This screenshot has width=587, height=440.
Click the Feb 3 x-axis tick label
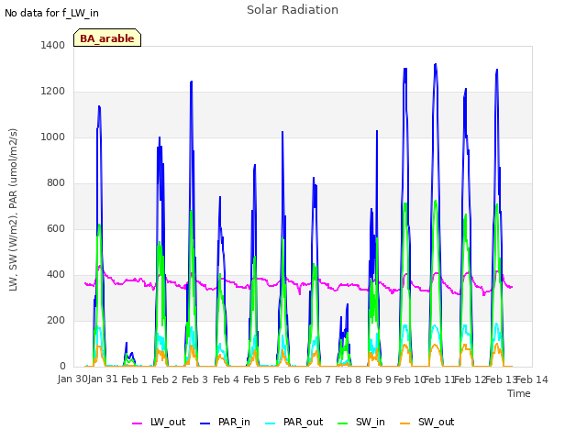click(x=194, y=379)
